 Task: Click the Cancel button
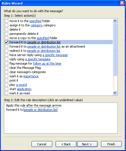coord(42,144)
